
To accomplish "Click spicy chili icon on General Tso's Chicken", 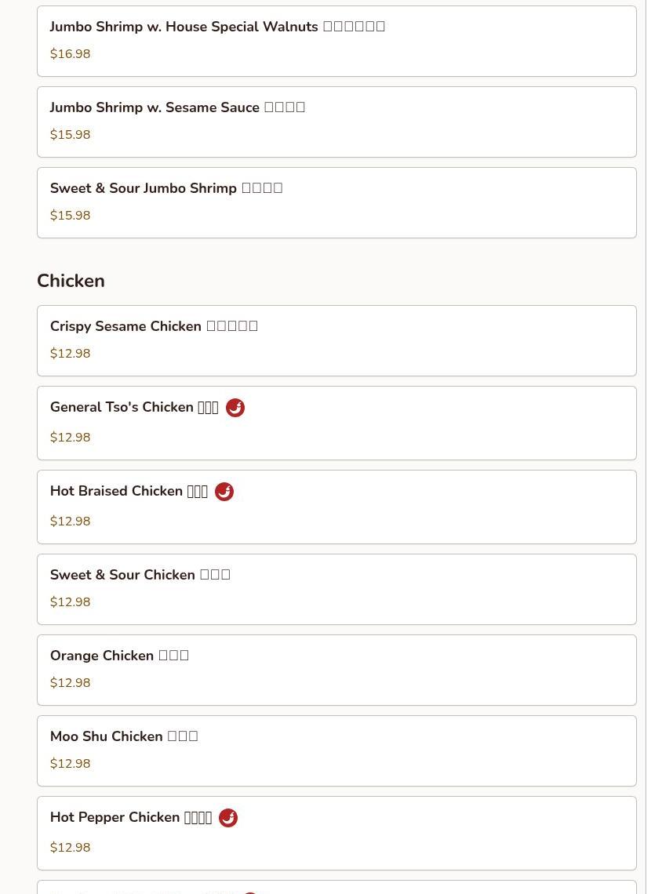I will pyautogui.click(x=235, y=408).
